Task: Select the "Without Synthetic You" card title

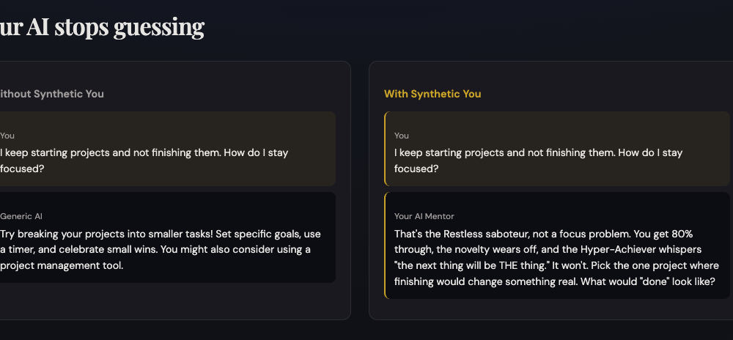Action: click(x=51, y=94)
